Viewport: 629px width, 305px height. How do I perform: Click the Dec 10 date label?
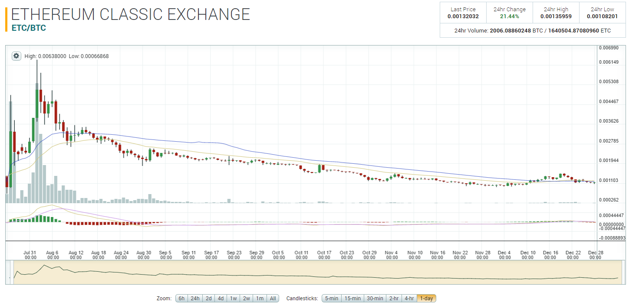point(528,255)
